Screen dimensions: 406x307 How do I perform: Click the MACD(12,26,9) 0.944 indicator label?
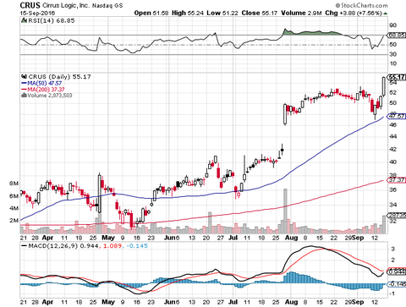point(63,246)
